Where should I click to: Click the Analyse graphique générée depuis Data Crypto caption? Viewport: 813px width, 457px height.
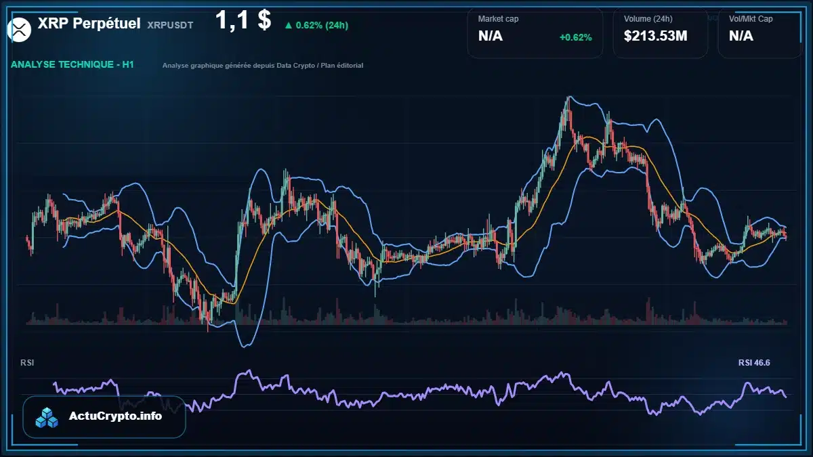263,66
